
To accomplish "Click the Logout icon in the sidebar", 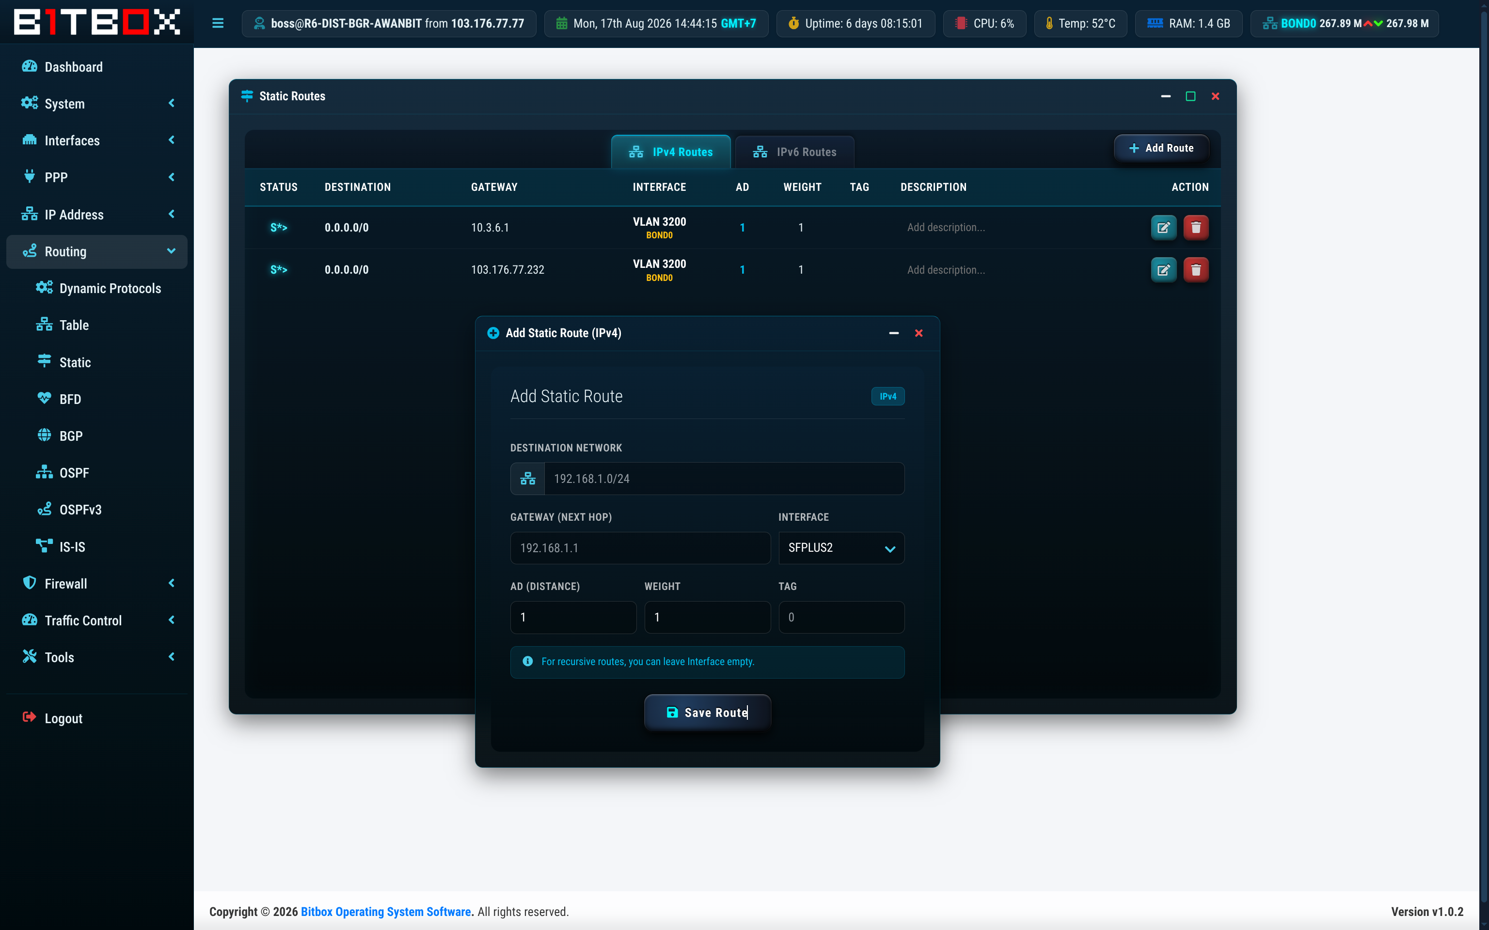I will tap(30, 717).
